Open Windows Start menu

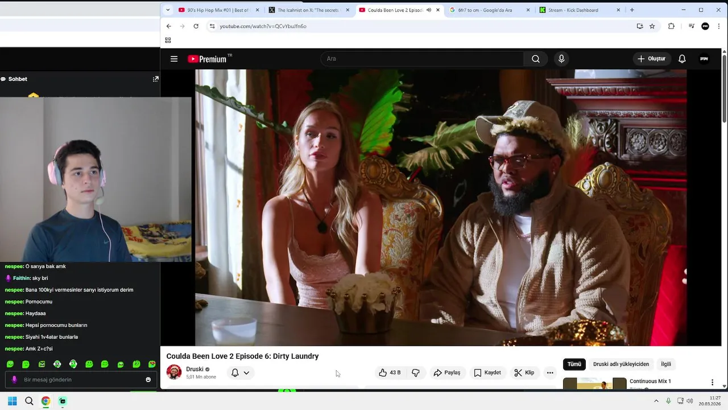[12, 401]
